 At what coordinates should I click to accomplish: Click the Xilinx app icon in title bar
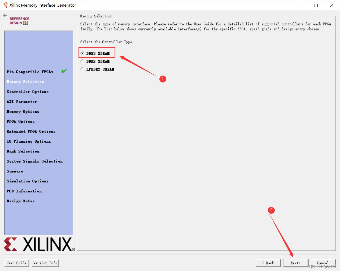[6, 5]
